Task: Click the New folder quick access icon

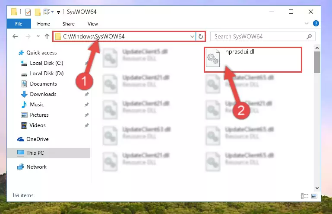Action: [38, 12]
